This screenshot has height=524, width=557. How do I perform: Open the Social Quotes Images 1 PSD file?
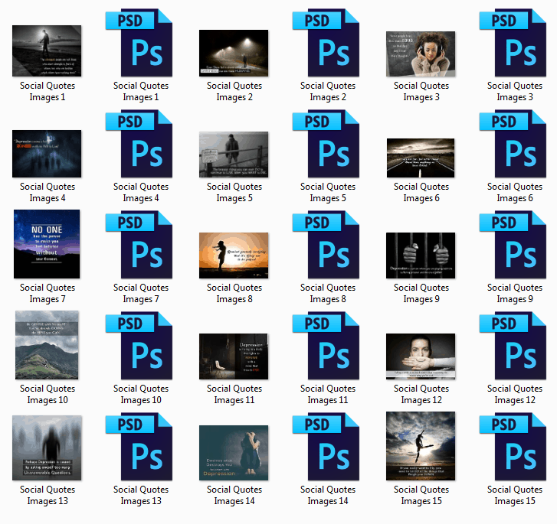[x=141, y=44]
